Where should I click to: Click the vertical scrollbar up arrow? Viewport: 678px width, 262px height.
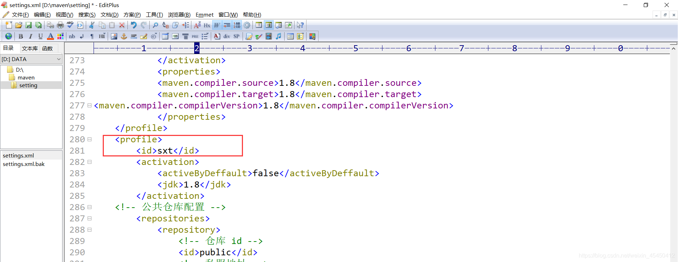pyautogui.click(x=673, y=48)
